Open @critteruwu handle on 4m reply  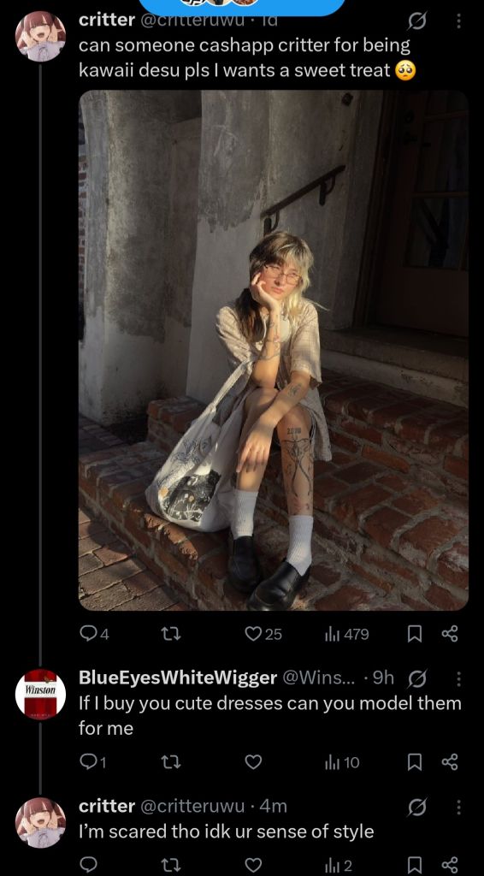(192, 806)
